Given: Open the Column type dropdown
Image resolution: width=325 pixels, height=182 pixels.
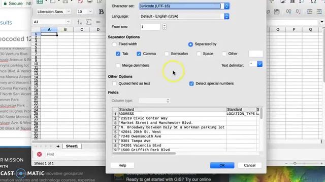Looking at the screenshot, I should click(x=154, y=101).
